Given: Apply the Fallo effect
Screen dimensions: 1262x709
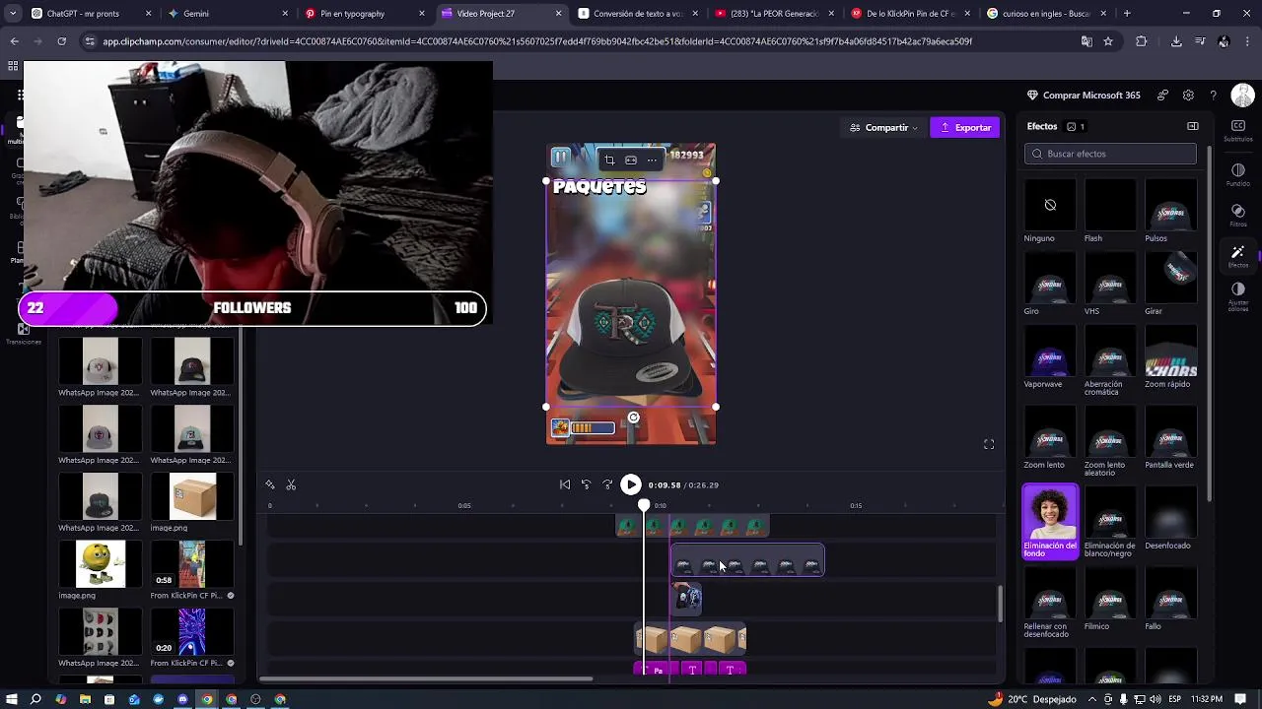Looking at the screenshot, I should [1170, 599].
